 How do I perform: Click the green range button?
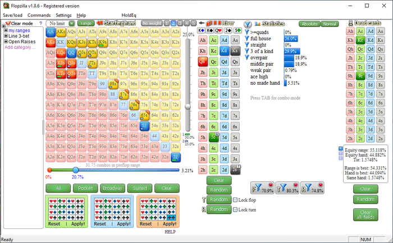click(86, 24)
